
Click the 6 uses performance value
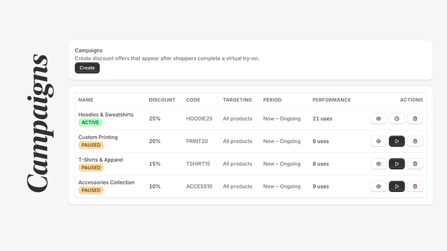pos(320,141)
